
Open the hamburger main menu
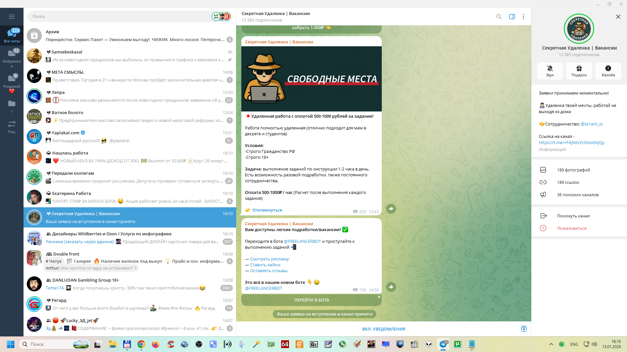coord(12,17)
